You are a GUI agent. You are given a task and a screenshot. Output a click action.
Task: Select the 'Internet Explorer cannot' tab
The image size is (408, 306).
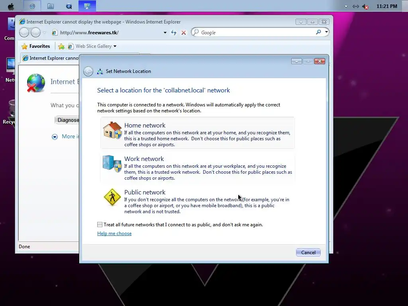(51, 58)
